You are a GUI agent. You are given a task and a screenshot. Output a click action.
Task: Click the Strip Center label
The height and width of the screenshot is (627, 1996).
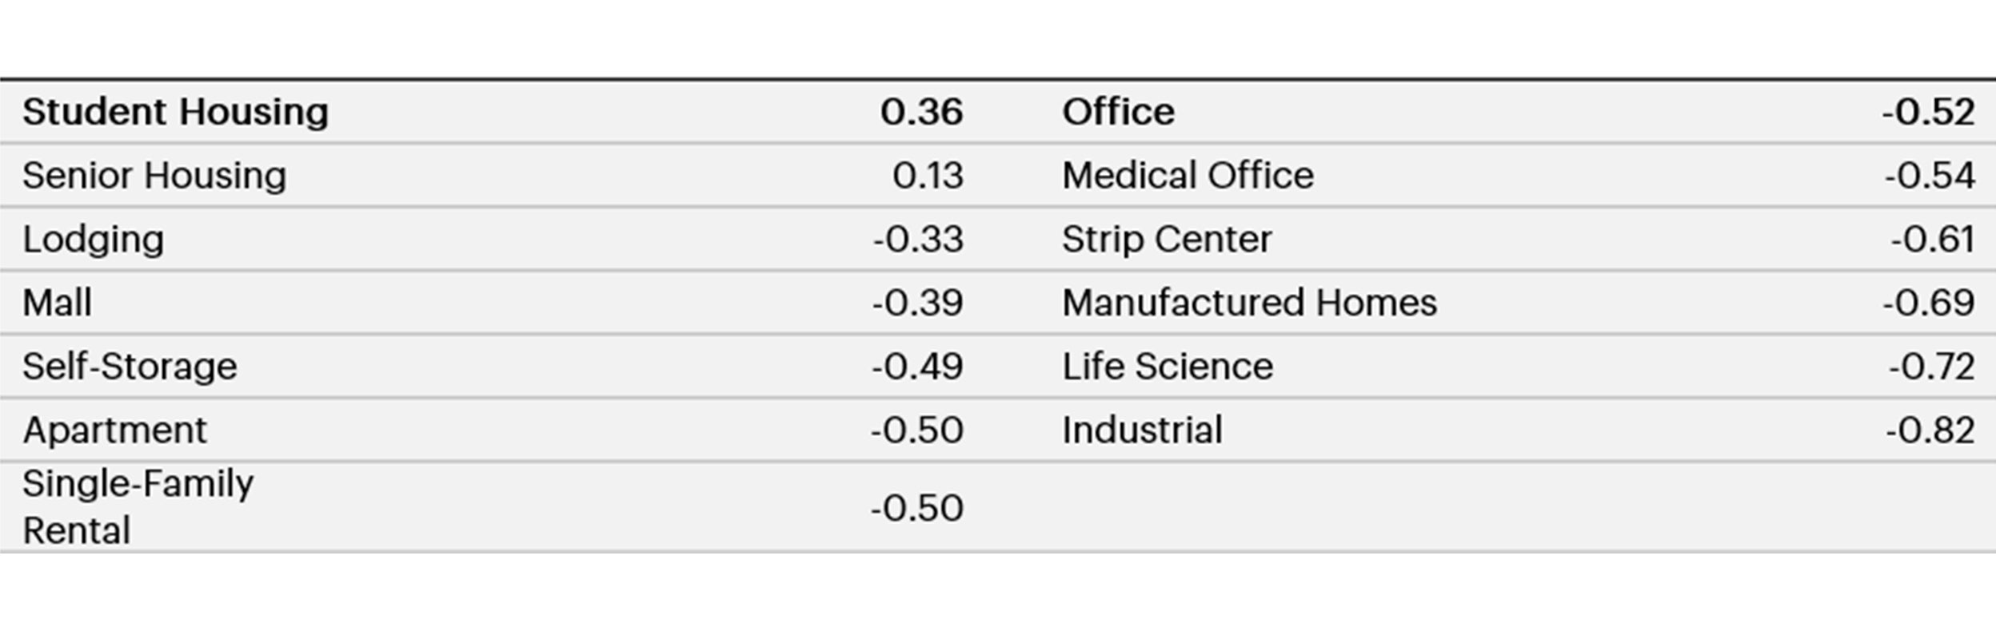[x=1167, y=240]
